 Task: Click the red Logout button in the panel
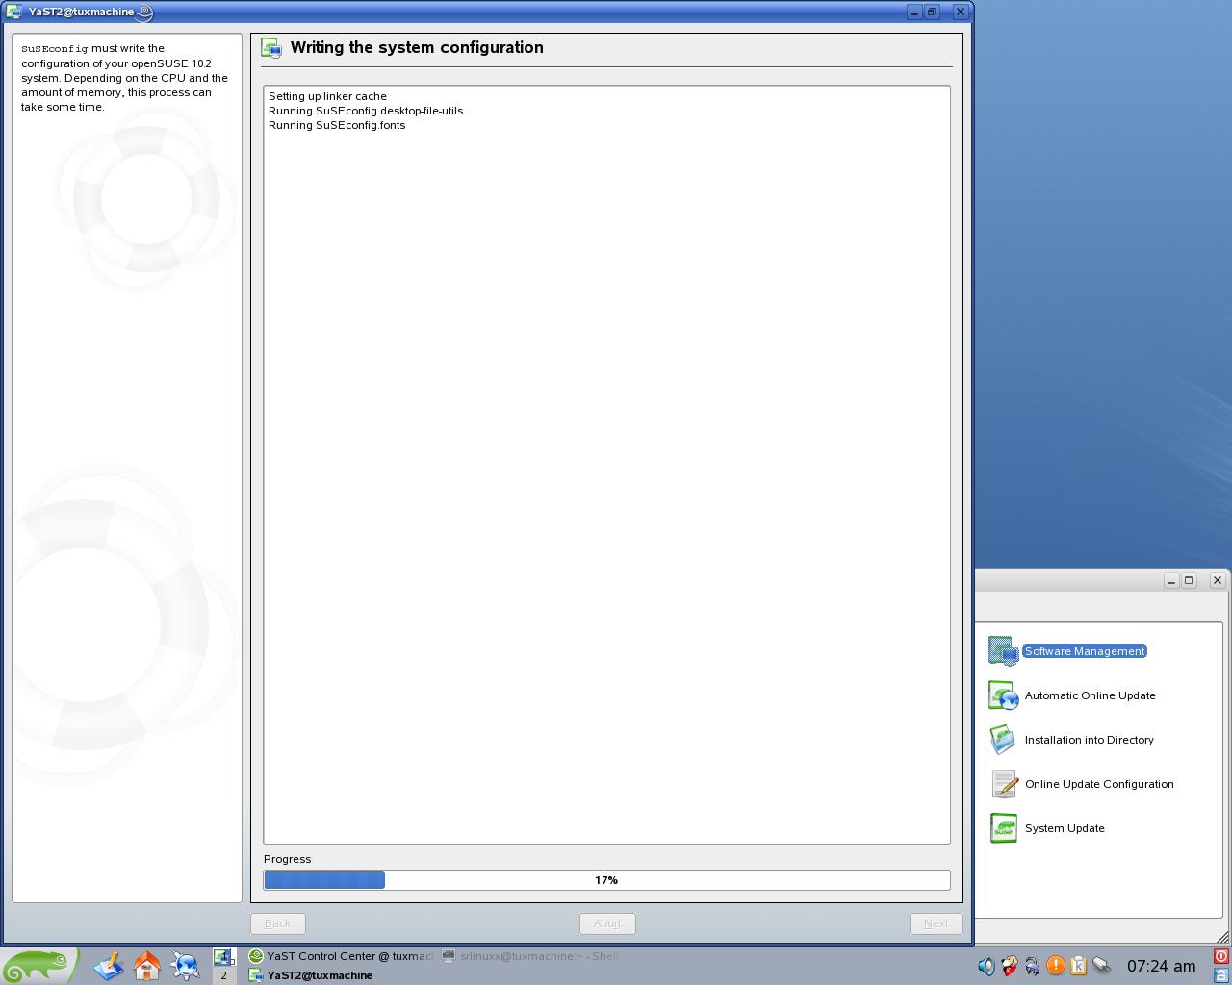coord(1221,956)
